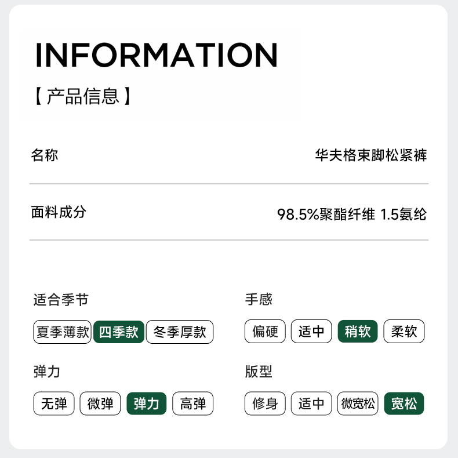This screenshot has width=458, height=458.
Task: Pick the highlighted 弹力 option
Action: pos(147,404)
